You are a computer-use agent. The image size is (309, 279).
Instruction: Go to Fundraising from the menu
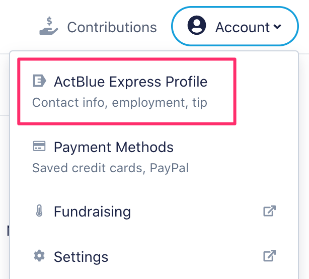[153, 211]
